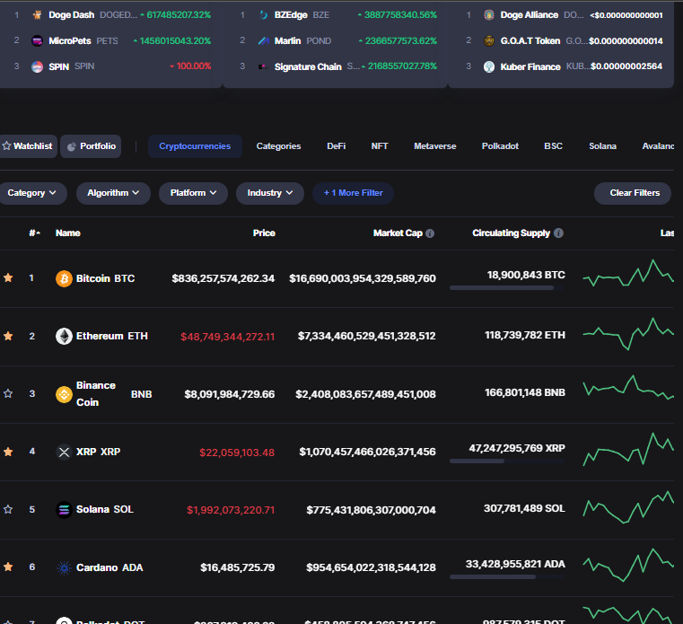Click Kuber Finance price $0.00000002564
The image size is (683, 624).
[x=626, y=66]
